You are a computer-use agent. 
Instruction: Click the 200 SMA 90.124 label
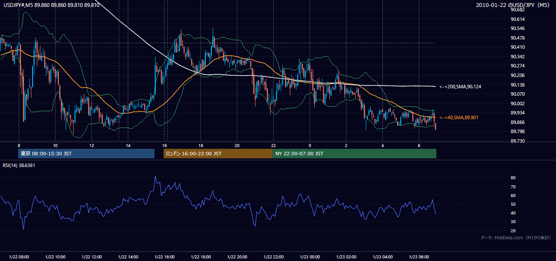pyautogui.click(x=460, y=87)
